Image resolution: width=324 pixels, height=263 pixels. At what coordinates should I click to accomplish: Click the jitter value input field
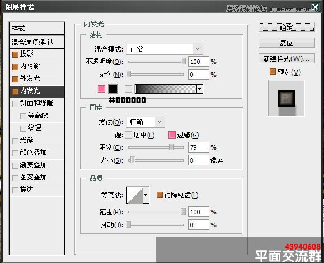pyautogui.click(x=199, y=225)
